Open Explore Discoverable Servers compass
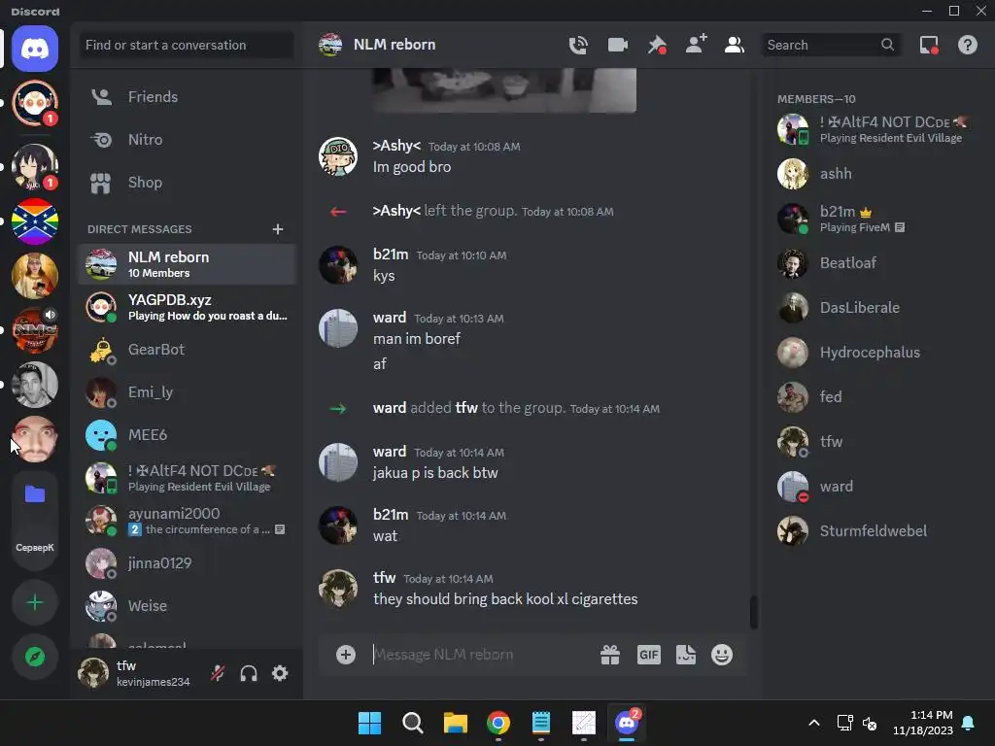The image size is (995, 746). pyautogui.click(x=35, y=658)
